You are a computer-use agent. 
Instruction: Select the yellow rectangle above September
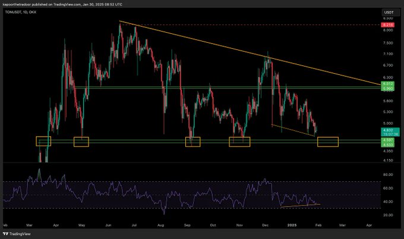193,141
